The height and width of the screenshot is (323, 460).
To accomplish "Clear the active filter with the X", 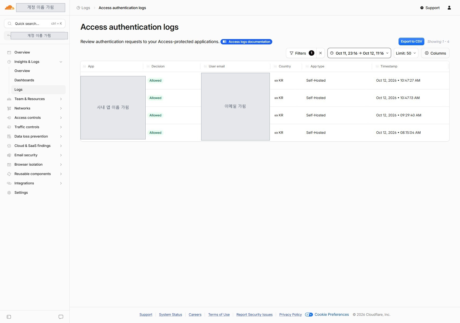I will 321,53.
